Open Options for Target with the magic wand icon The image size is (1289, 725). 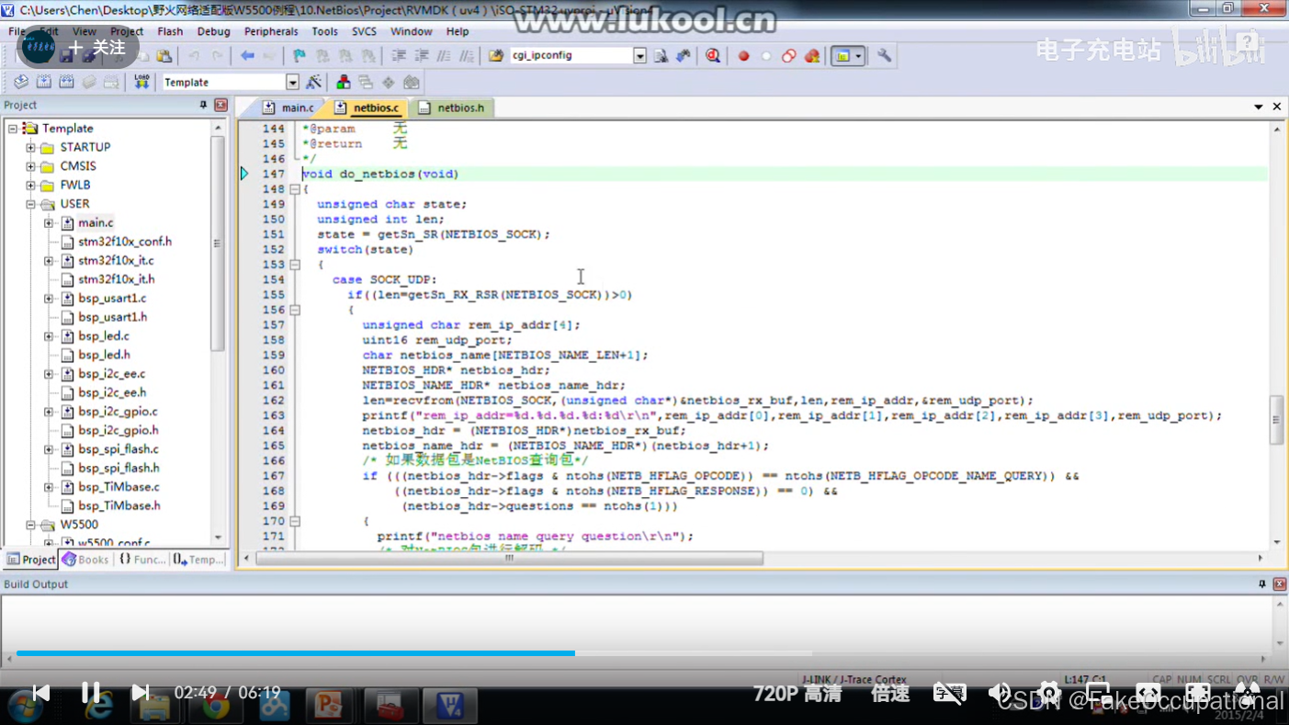[x=314, y=82]
